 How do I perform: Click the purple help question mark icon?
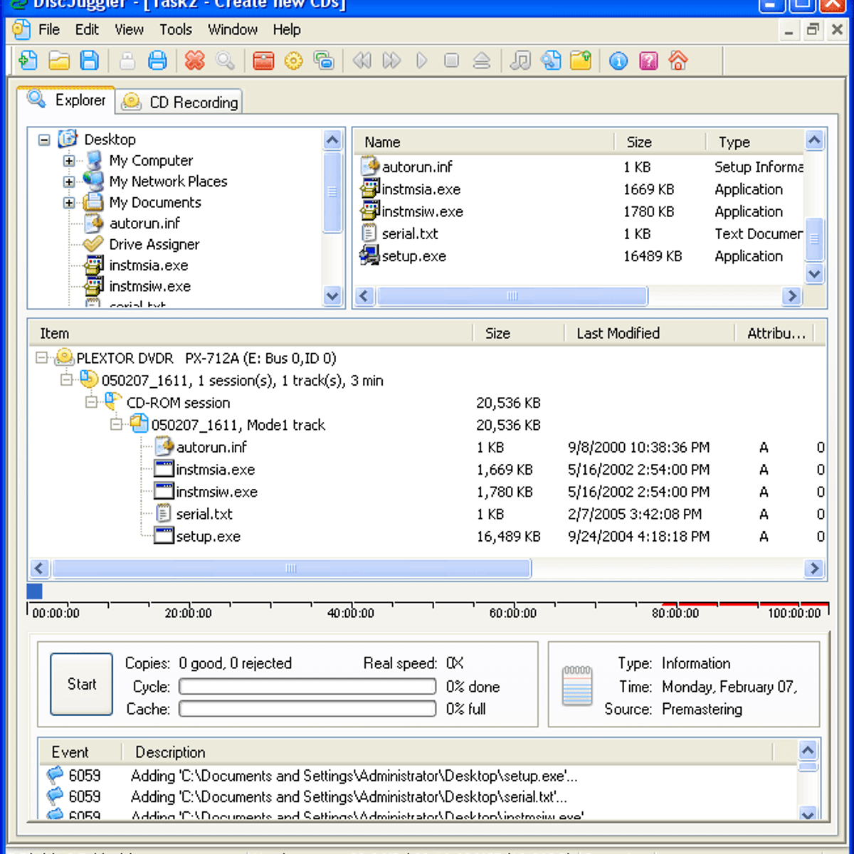coord(648,61)
